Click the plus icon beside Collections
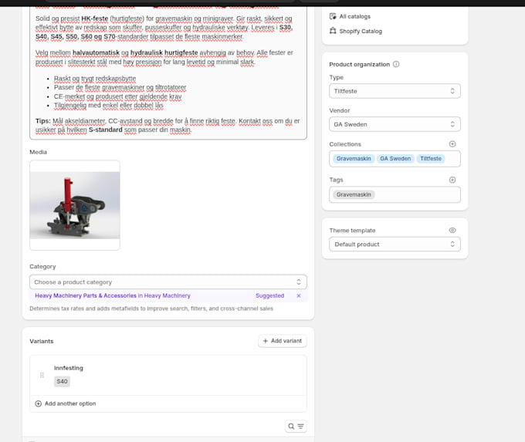 (x=452, y=144)
